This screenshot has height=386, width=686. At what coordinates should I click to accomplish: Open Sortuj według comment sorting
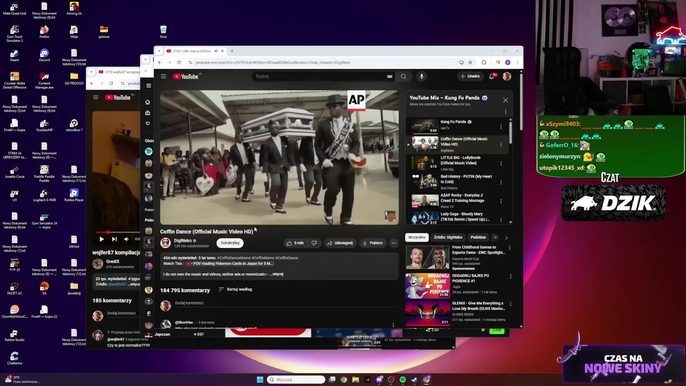point(235,289)
